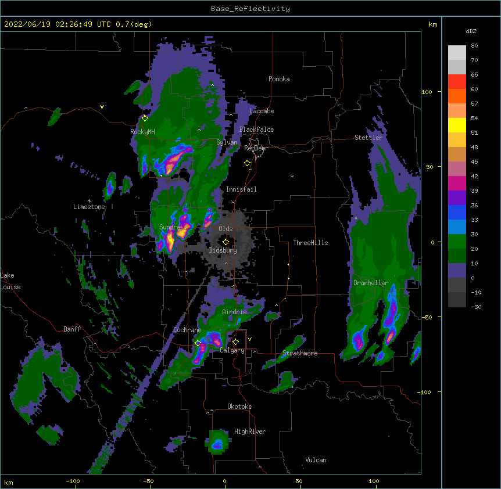
Task: Click the Vulcan city label
Action: coord(316,460)
